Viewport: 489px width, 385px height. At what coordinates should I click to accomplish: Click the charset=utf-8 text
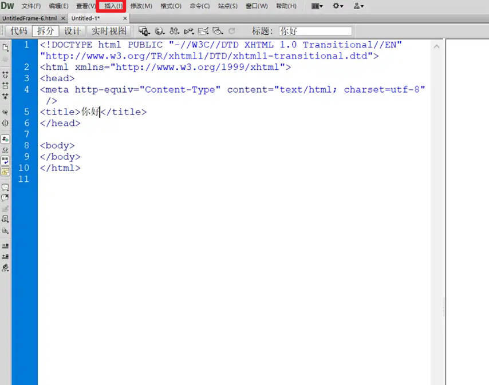tap(382, 90)
